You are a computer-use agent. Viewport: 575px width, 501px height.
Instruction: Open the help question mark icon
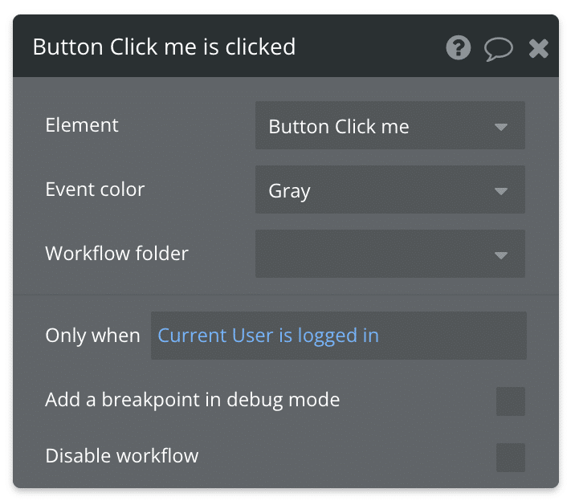tap(458, 47)
